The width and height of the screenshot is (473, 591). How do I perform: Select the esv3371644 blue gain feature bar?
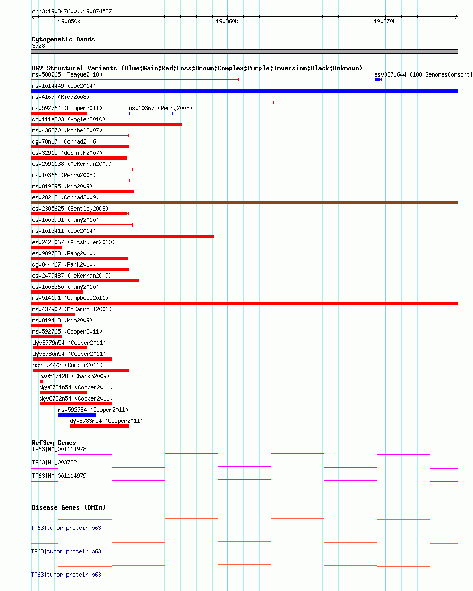[x=378, y=80]
